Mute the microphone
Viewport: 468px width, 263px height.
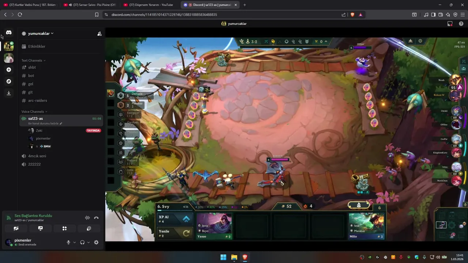pyautogui.click(x=68, y=242)
